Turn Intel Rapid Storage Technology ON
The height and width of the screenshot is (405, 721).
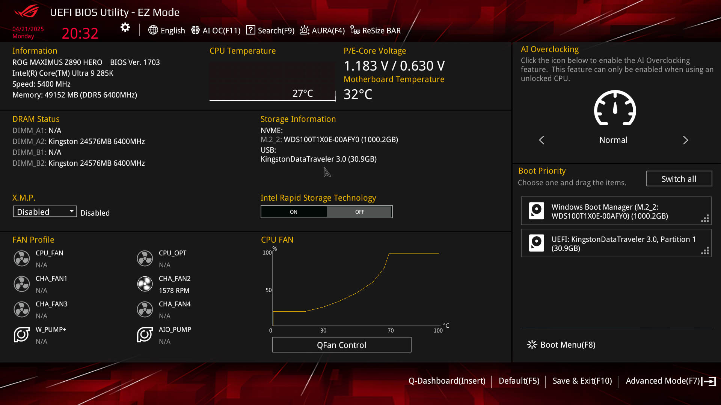click(294, 212)
